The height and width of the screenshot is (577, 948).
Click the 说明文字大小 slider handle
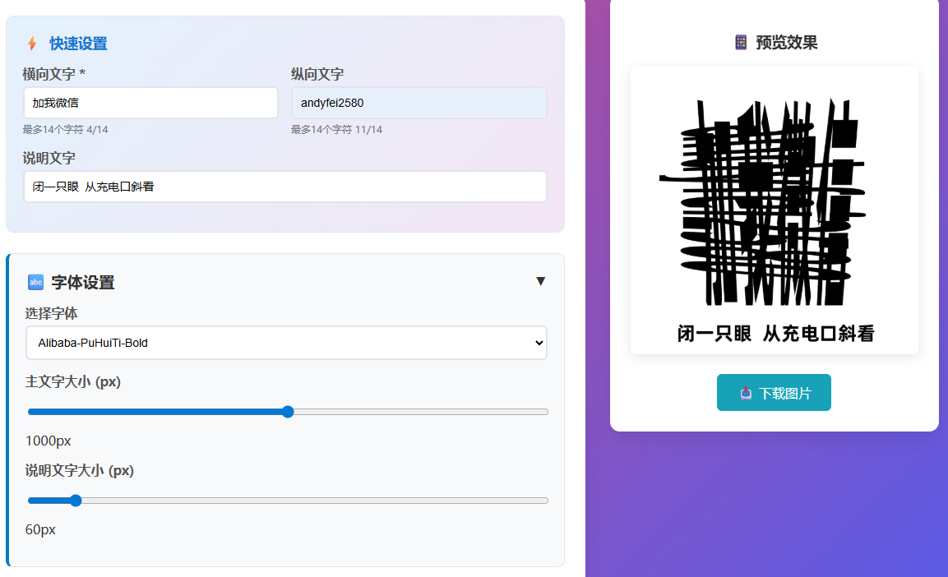click(x=75, y=500)
